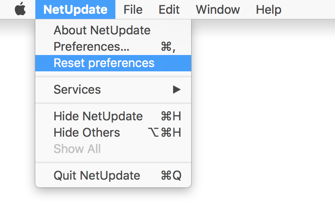
Task: Choose About NetUpdate
Action: point(113,30)
